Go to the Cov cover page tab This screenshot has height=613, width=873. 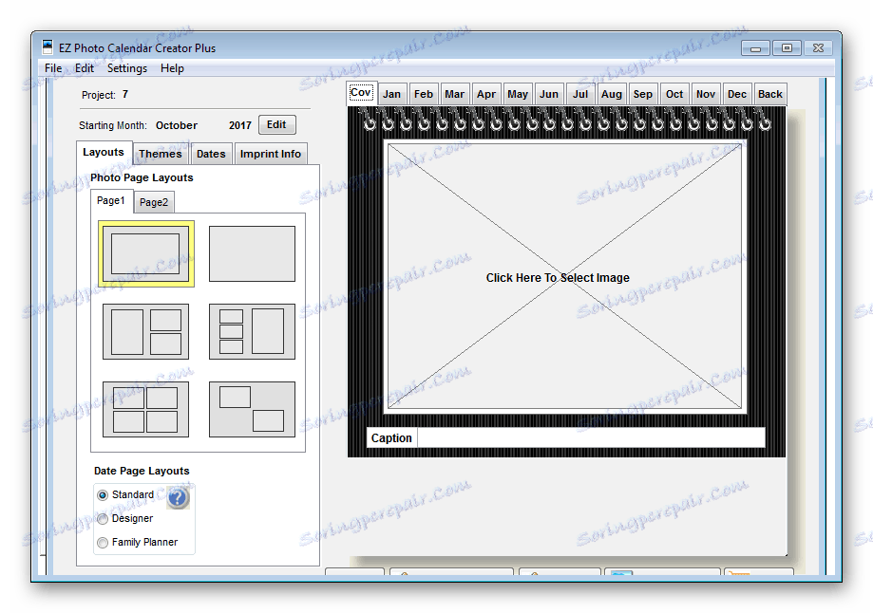click(361, 93)
